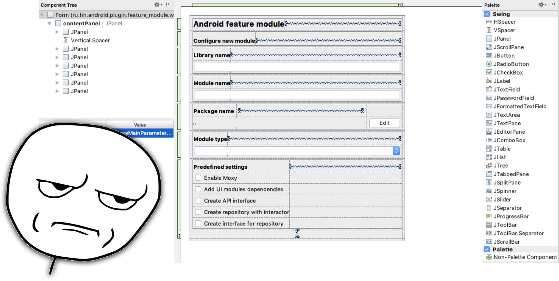Click the Edit button beside Package name
Viewport: 559px width, 281px height.
[384, 123]
